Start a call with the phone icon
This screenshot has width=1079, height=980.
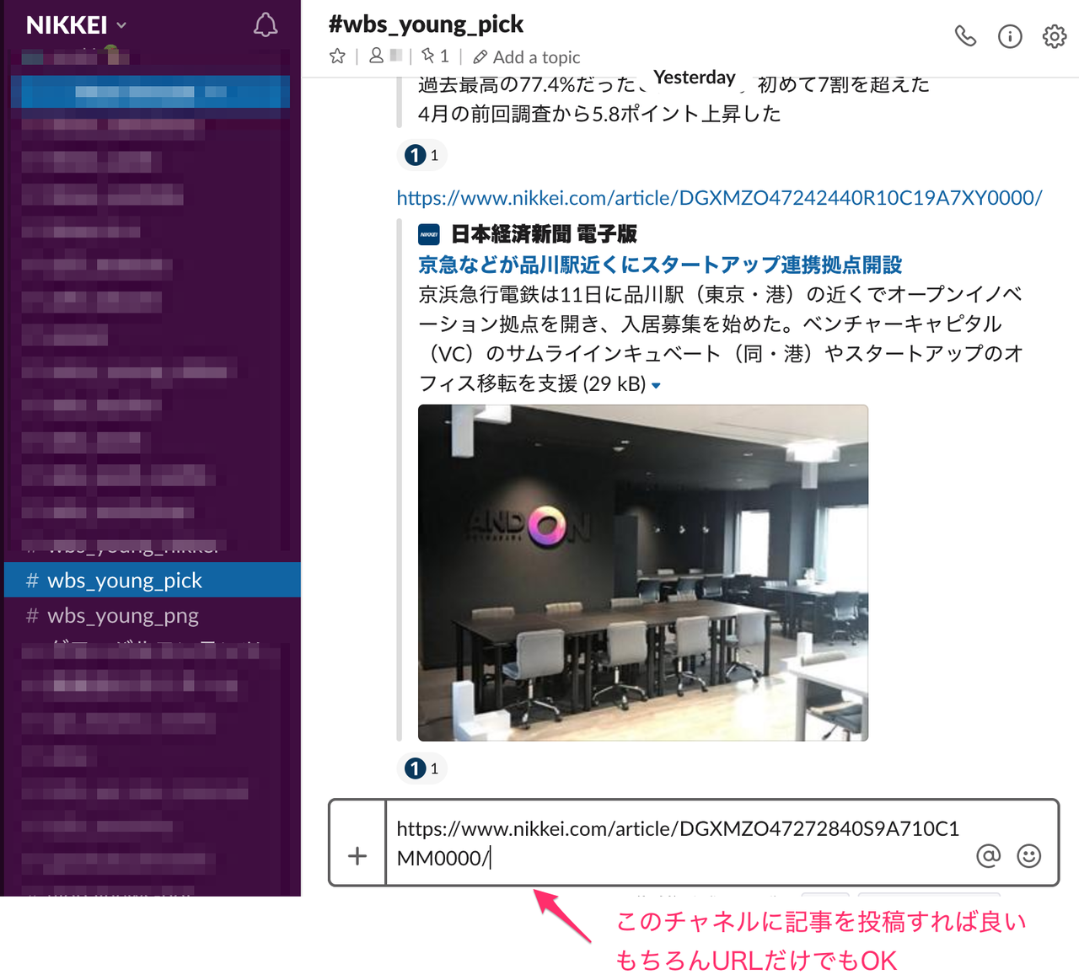[x=965, y=36]
